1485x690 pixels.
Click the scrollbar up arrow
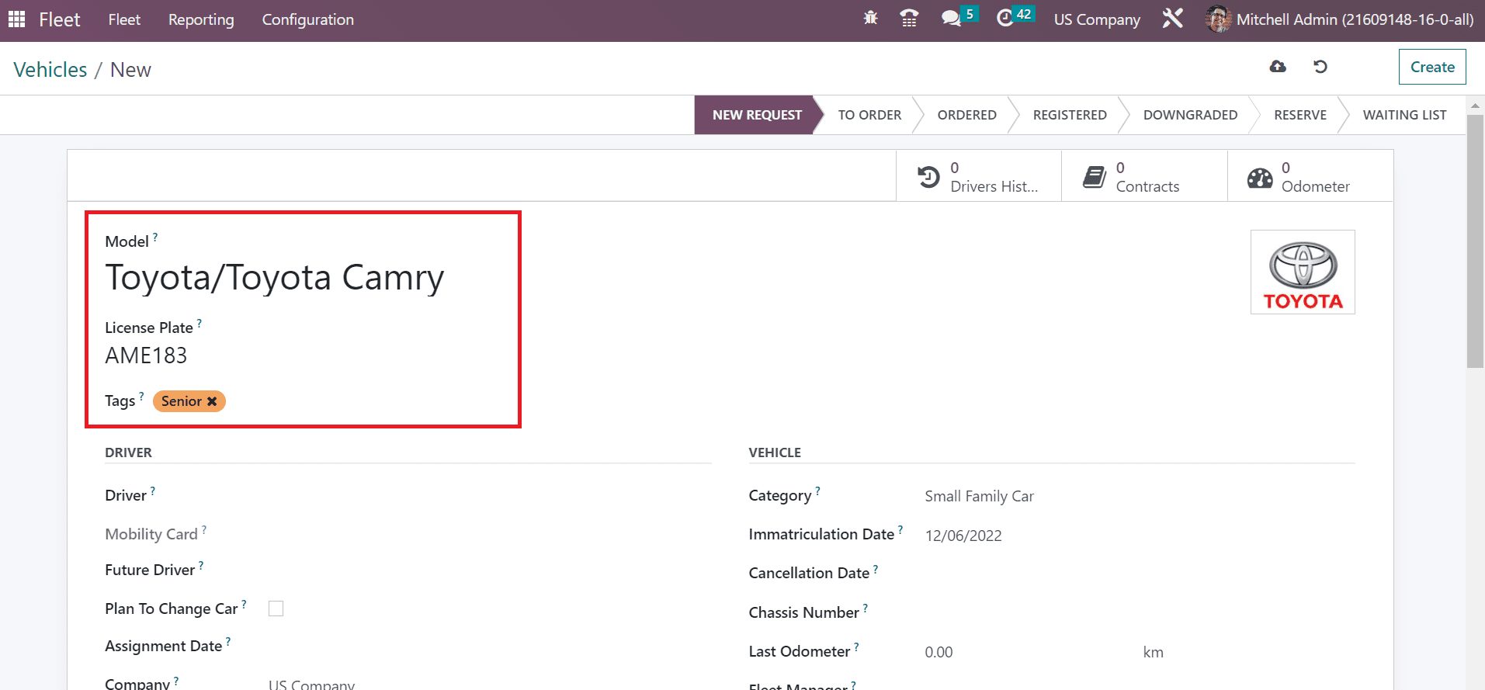pyautogui.click(x=1475, y=105)
